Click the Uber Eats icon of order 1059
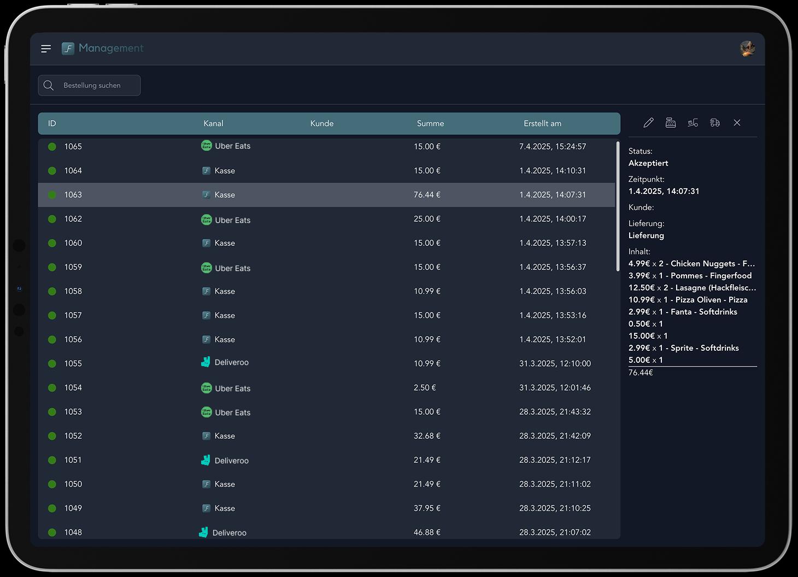 point(207,268)
